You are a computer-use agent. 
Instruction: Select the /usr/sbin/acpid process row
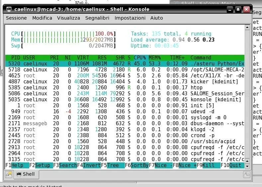tap(125, 141)
